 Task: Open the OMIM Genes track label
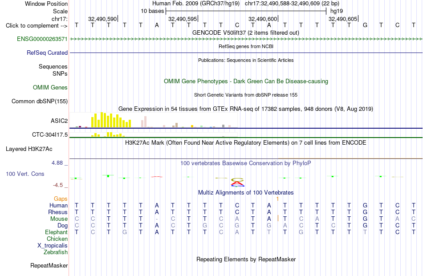point(50,87)
